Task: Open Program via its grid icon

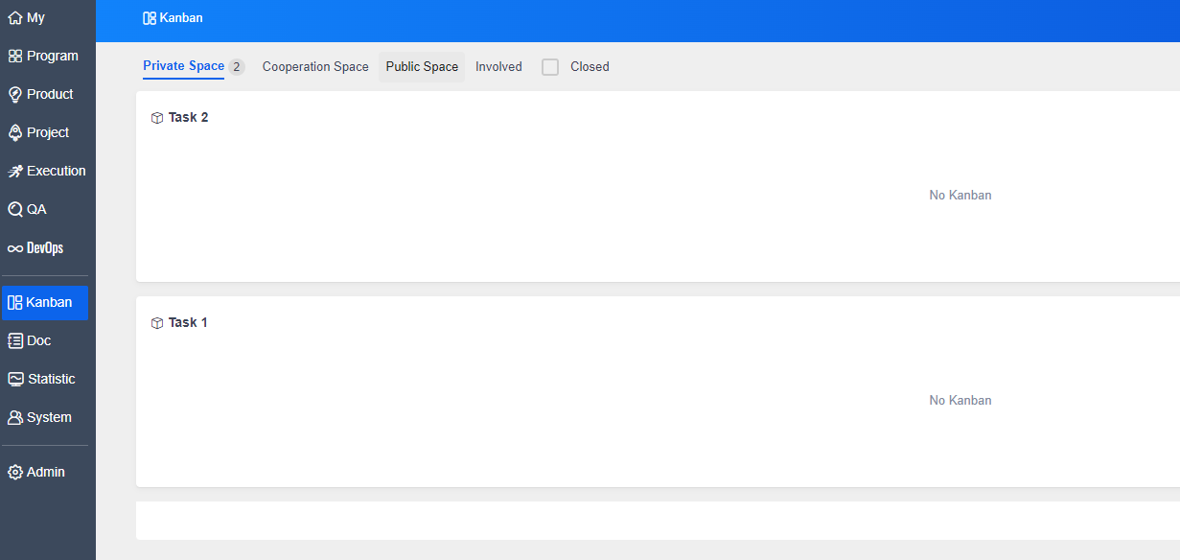Action: click(x=15, y=57)
